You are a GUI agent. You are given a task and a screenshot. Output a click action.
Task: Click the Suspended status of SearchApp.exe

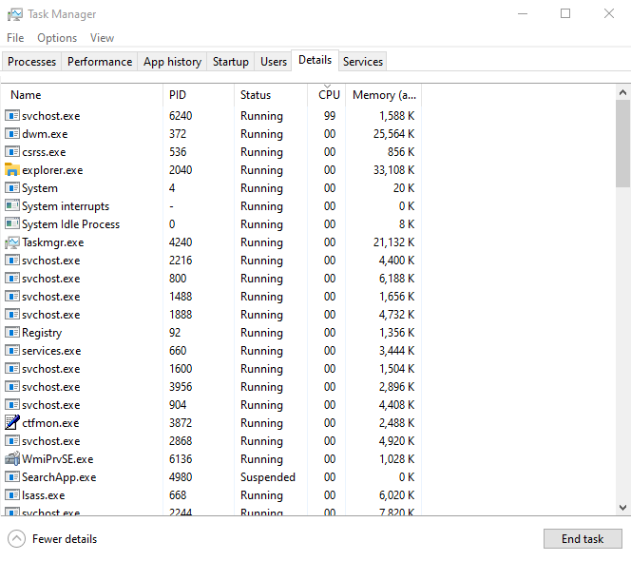[268, 477]
